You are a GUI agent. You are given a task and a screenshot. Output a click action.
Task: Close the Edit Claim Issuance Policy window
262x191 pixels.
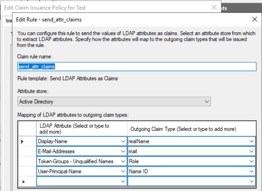click(214, 7)
